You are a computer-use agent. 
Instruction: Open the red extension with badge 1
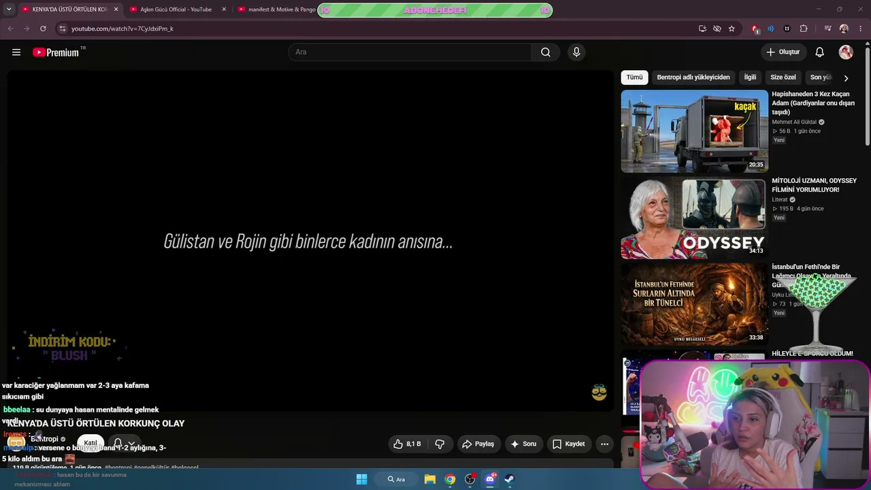click(755, 29)
